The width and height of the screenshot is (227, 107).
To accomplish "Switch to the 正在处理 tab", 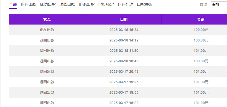I will [125, 4].
